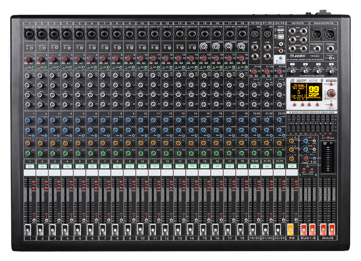361x261 pixels.
Task: Click the MP3 IN USB port
Action: 280,30
